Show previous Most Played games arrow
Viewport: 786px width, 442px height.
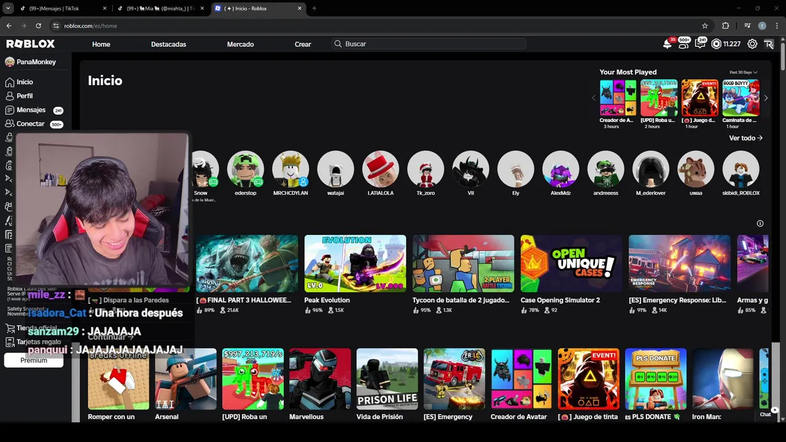click(x=594, y=98)
